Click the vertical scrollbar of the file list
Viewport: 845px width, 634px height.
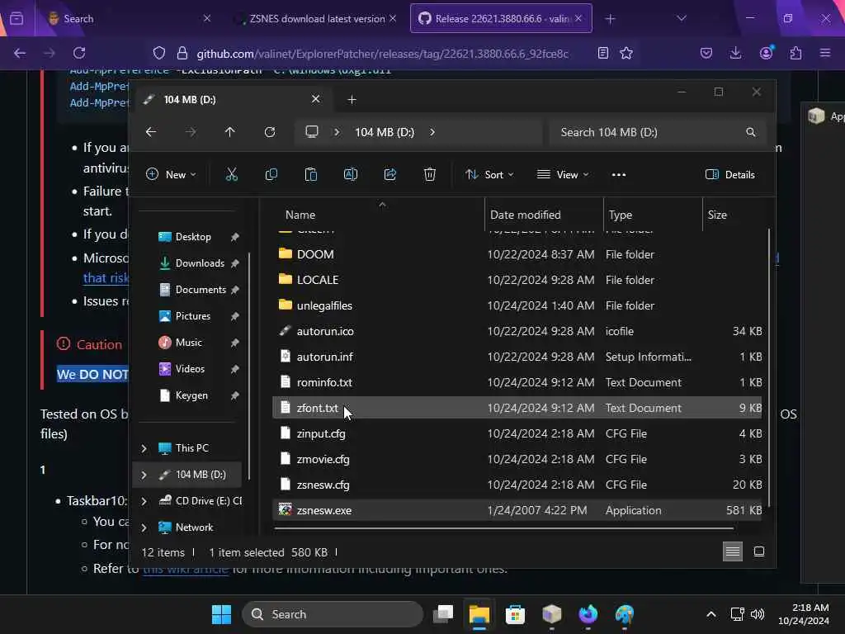pos(769,367)
